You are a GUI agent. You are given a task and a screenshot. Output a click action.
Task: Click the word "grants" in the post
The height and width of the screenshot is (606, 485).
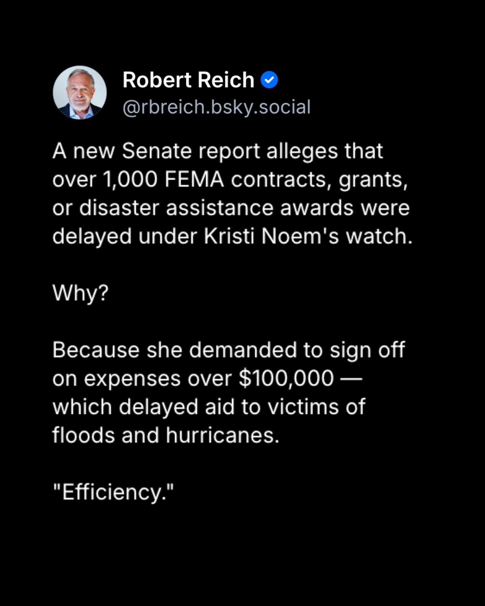(373, 179)
